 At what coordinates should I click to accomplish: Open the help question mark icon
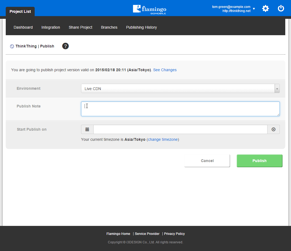tap(65, 46)
